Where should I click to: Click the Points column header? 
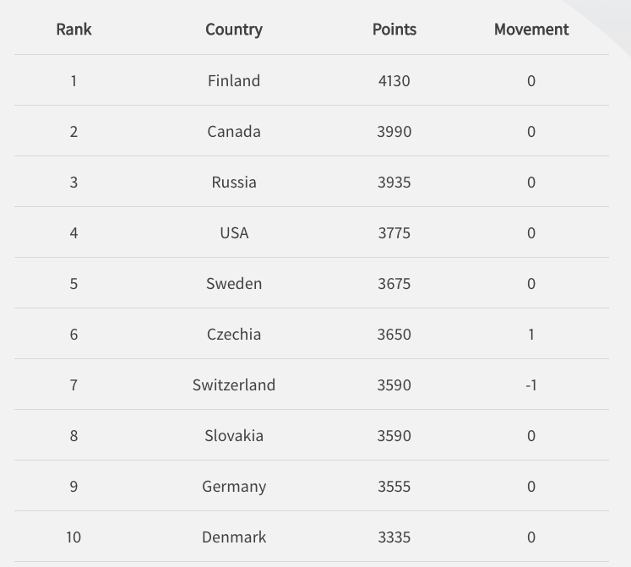tap(394, 30)
